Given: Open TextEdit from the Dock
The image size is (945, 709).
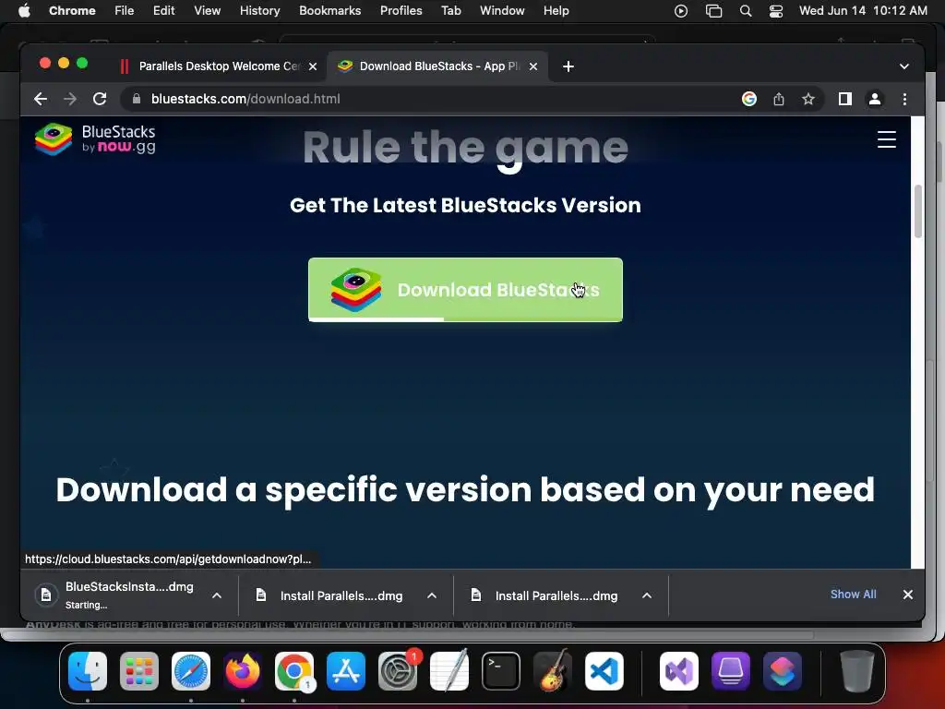Looking at the screenshot, I should [449, 671].
